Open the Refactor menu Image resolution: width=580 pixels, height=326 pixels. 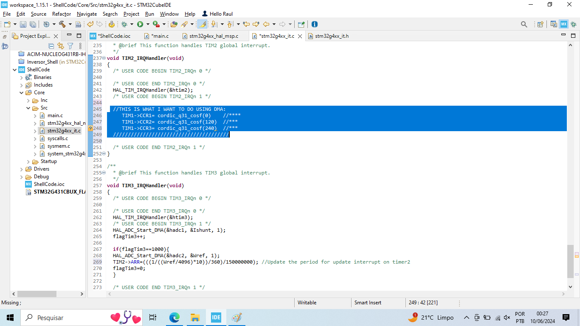[x=62, y=14]
